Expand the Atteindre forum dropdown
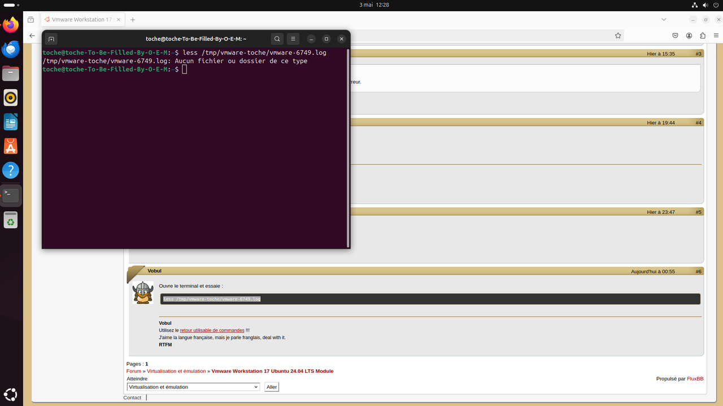Screen dimensions: 723x406 coord(193,387)
